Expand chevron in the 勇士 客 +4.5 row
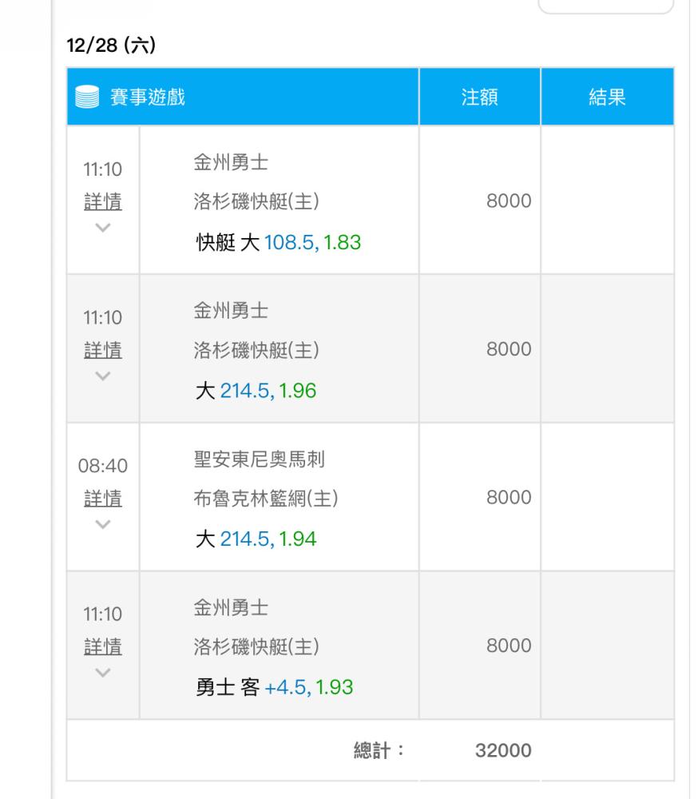Screen dimensions: 698x799 tap(103, 671)
